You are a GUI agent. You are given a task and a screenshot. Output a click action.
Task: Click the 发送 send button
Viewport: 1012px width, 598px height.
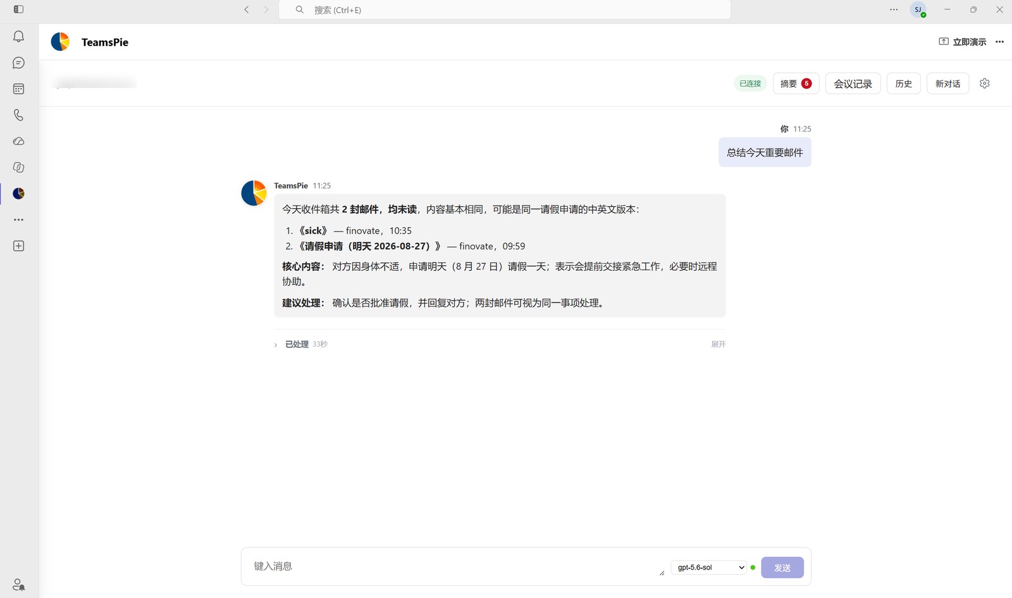782,568
